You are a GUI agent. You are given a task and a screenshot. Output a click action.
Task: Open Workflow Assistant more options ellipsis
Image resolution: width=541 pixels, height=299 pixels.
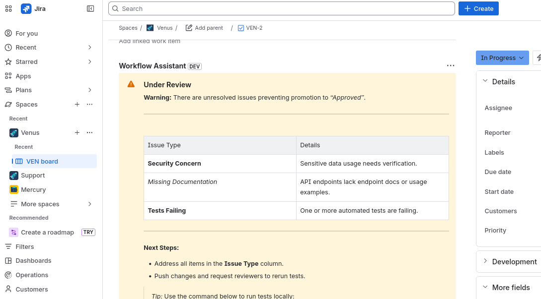(451, 65)
